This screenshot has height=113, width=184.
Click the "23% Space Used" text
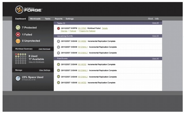(32, 77)
